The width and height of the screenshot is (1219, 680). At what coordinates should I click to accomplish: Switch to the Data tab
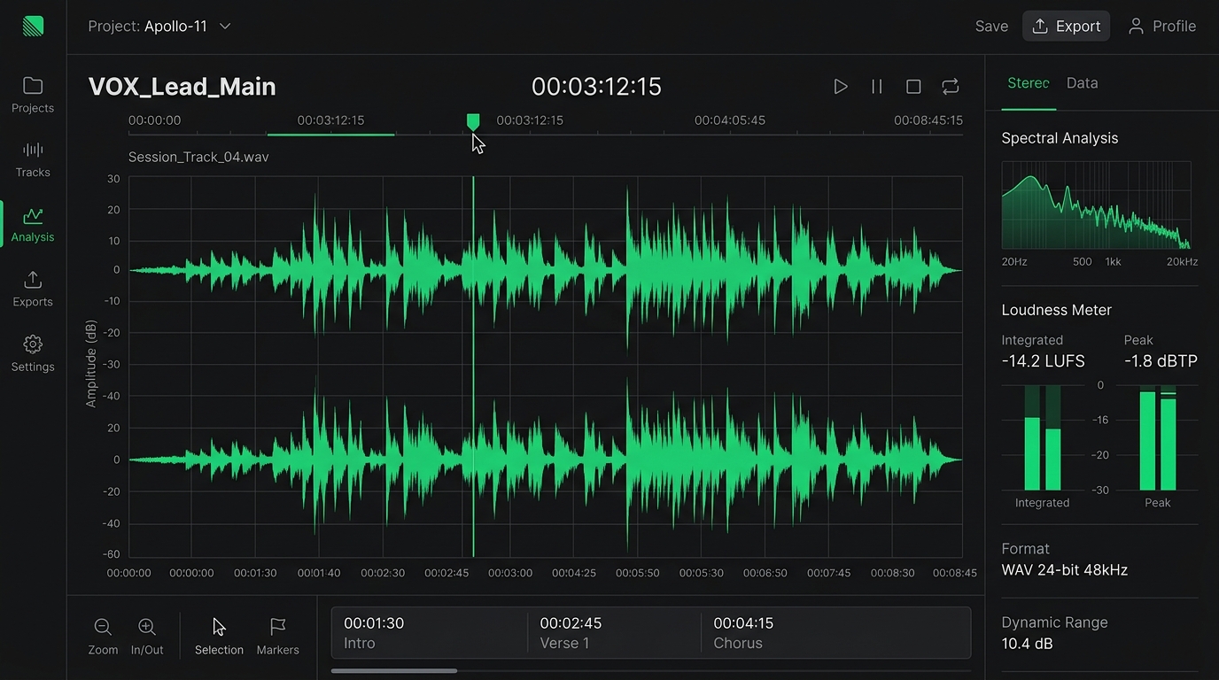(x=1082, y=83)
